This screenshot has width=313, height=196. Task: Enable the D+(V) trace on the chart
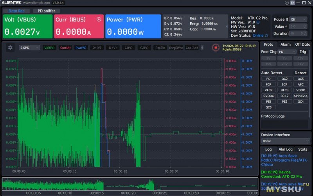tap(96, 48)
